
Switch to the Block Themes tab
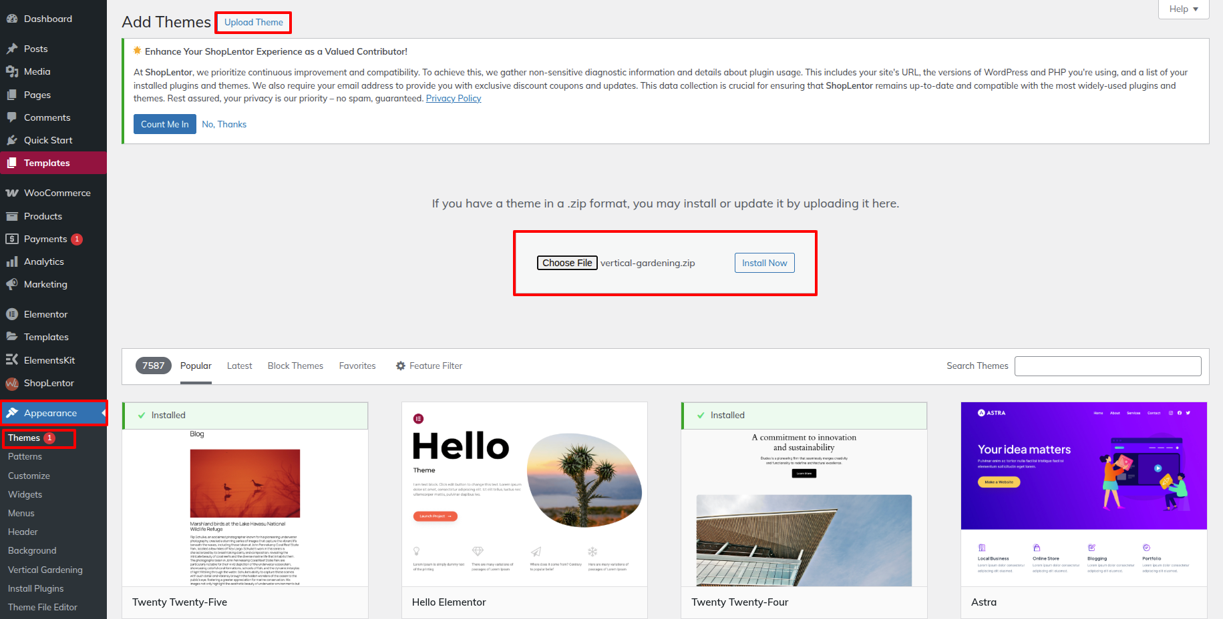pos(295,366)
